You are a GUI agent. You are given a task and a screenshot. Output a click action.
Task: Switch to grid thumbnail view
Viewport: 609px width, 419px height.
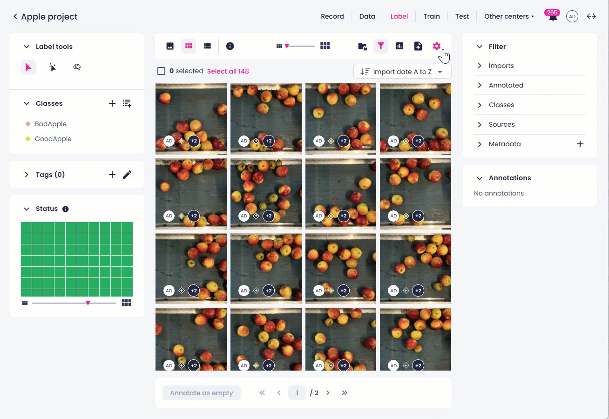tap(189, 46)
